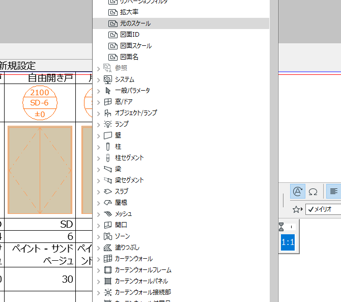Expand the 窓/ドア category

[99, 102]
